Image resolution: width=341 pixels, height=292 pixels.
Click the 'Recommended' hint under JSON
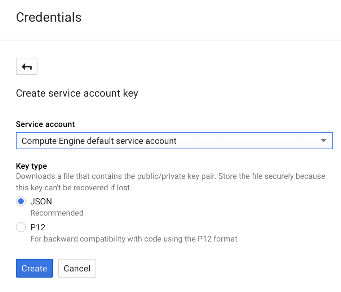57,213
